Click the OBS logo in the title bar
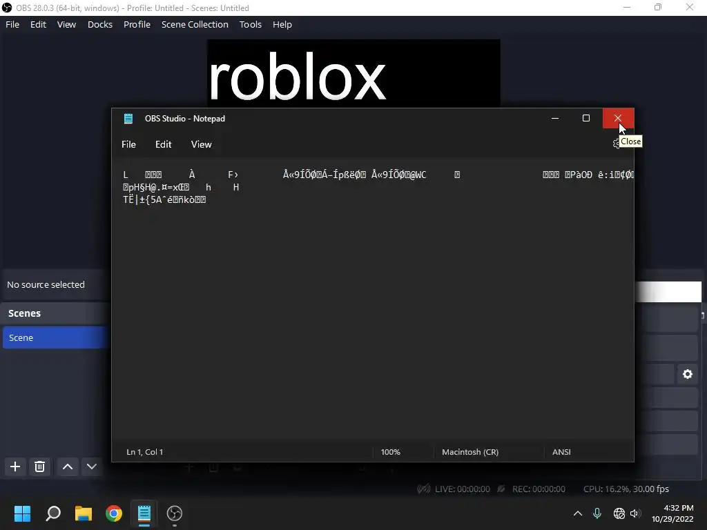 click(7, 8)
